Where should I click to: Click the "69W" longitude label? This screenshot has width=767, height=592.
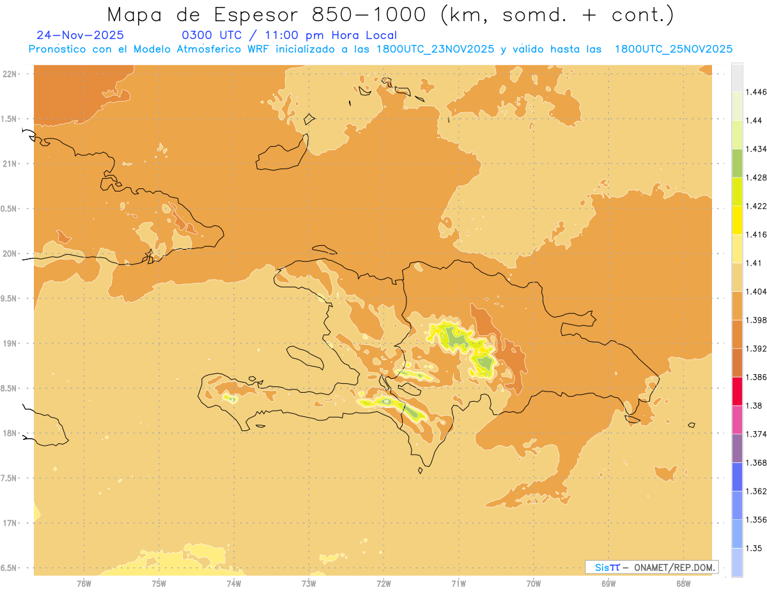(x=608, y=584)
